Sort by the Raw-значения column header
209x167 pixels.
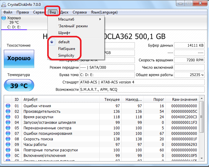click(182, 99)
